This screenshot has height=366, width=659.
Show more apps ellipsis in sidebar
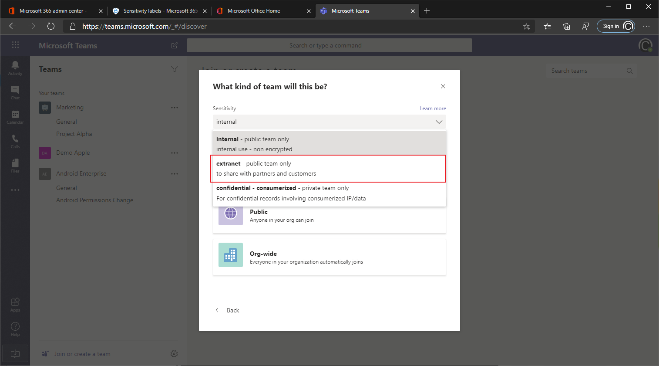[15, 190]
